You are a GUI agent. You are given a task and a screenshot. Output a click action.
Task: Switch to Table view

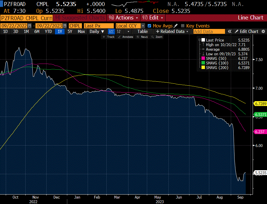143,32
